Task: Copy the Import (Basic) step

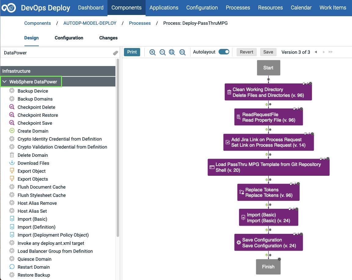Action: click(x=290, y=209)
